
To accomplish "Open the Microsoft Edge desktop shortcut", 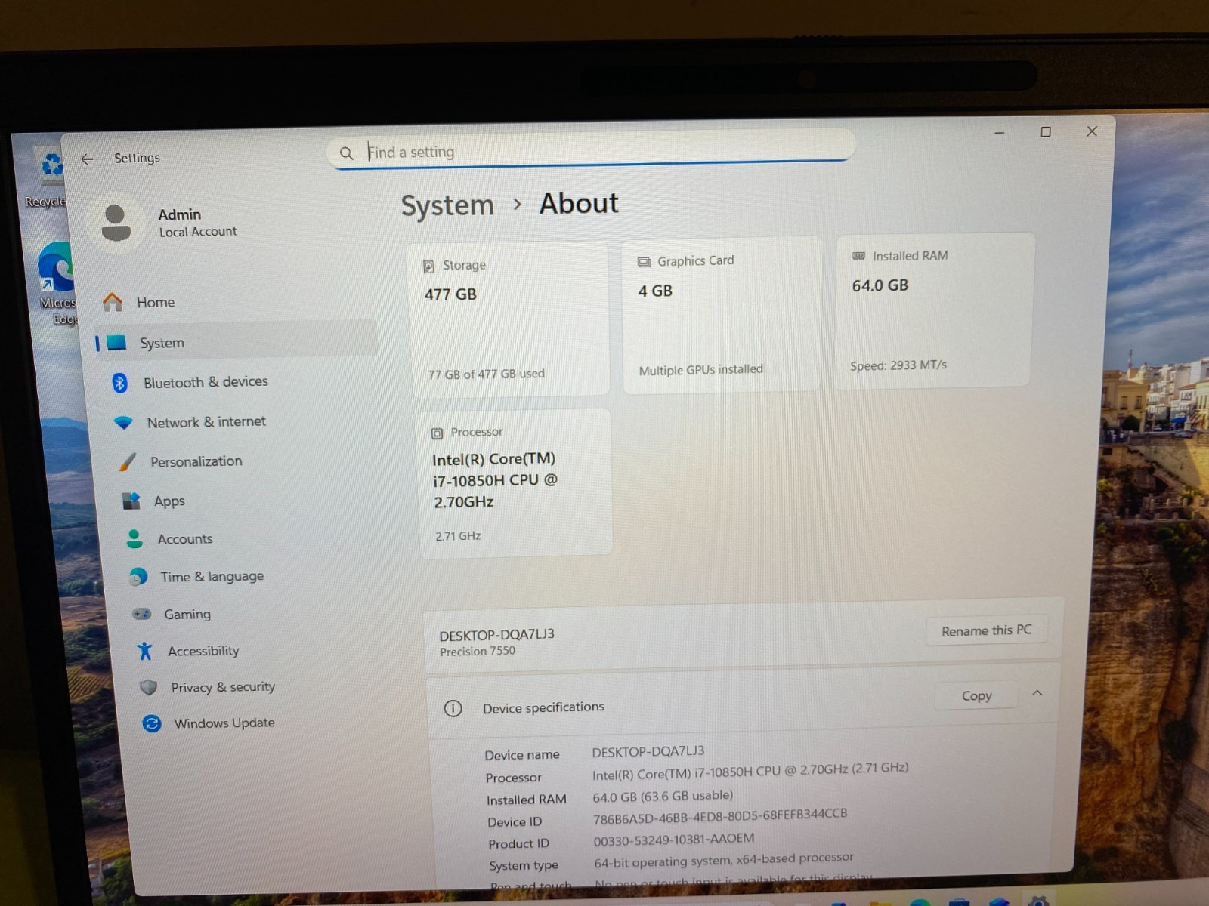I will click(57, 283).
